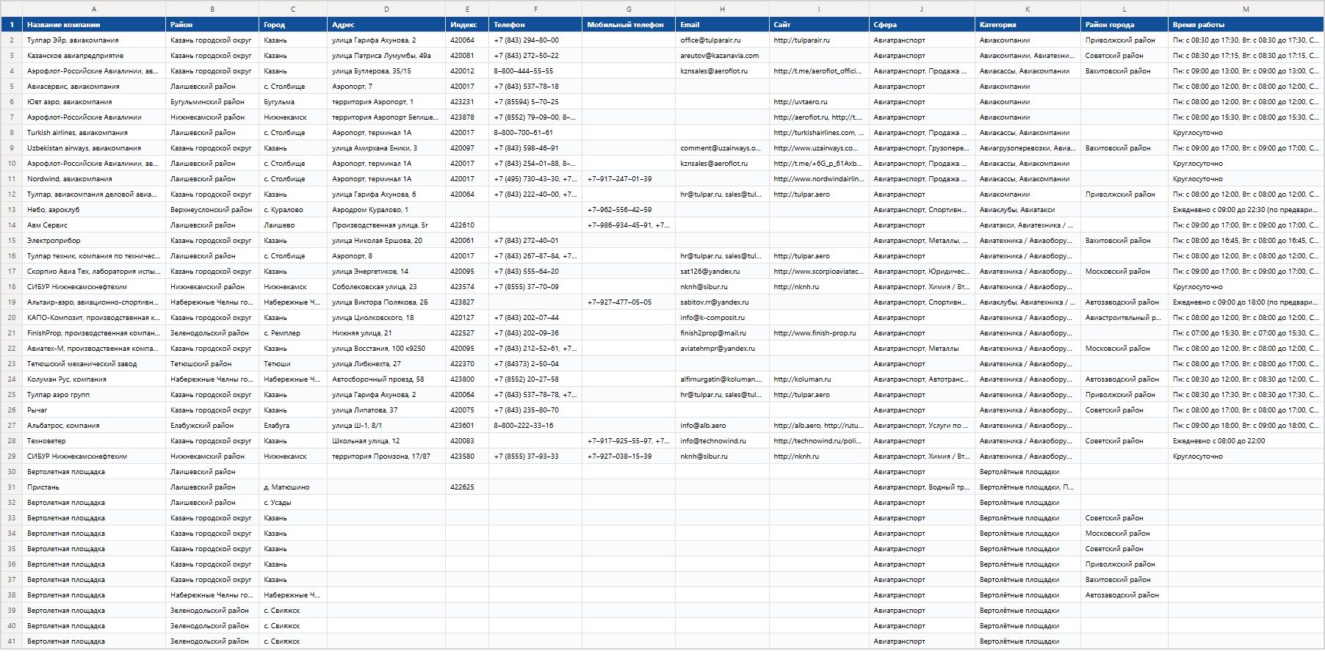Screen dimensions: 1325x662
Task: Select the 'Авм Сервис' cell
Action: pyautogui.click(x=94, y=225)
